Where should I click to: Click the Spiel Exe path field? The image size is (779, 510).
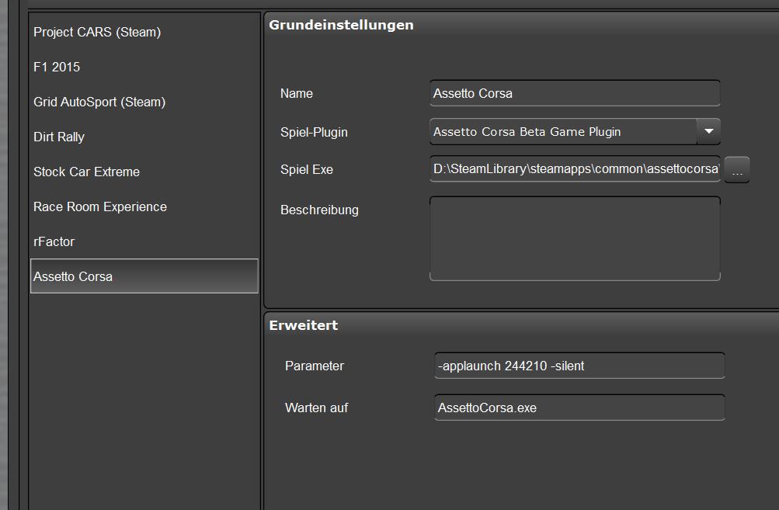(575, 169)
